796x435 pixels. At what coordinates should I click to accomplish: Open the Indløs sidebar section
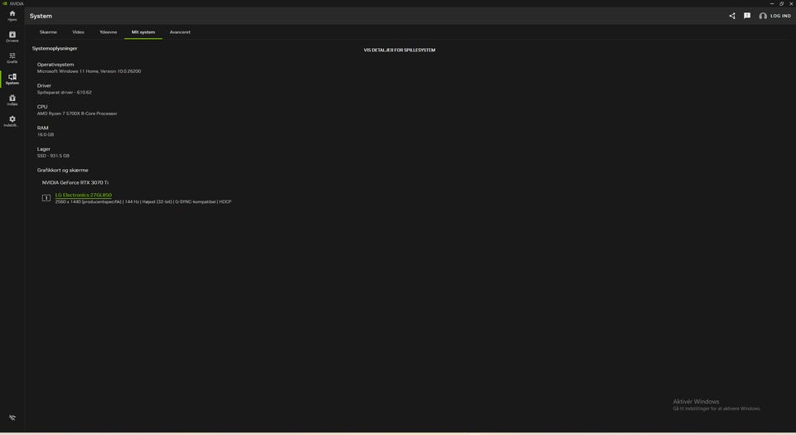[12, 100]
